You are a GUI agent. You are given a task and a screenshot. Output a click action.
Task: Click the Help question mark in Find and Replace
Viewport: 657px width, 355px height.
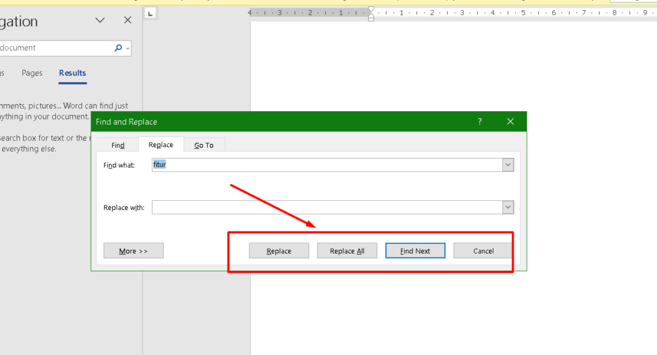(x=479, y=121)
